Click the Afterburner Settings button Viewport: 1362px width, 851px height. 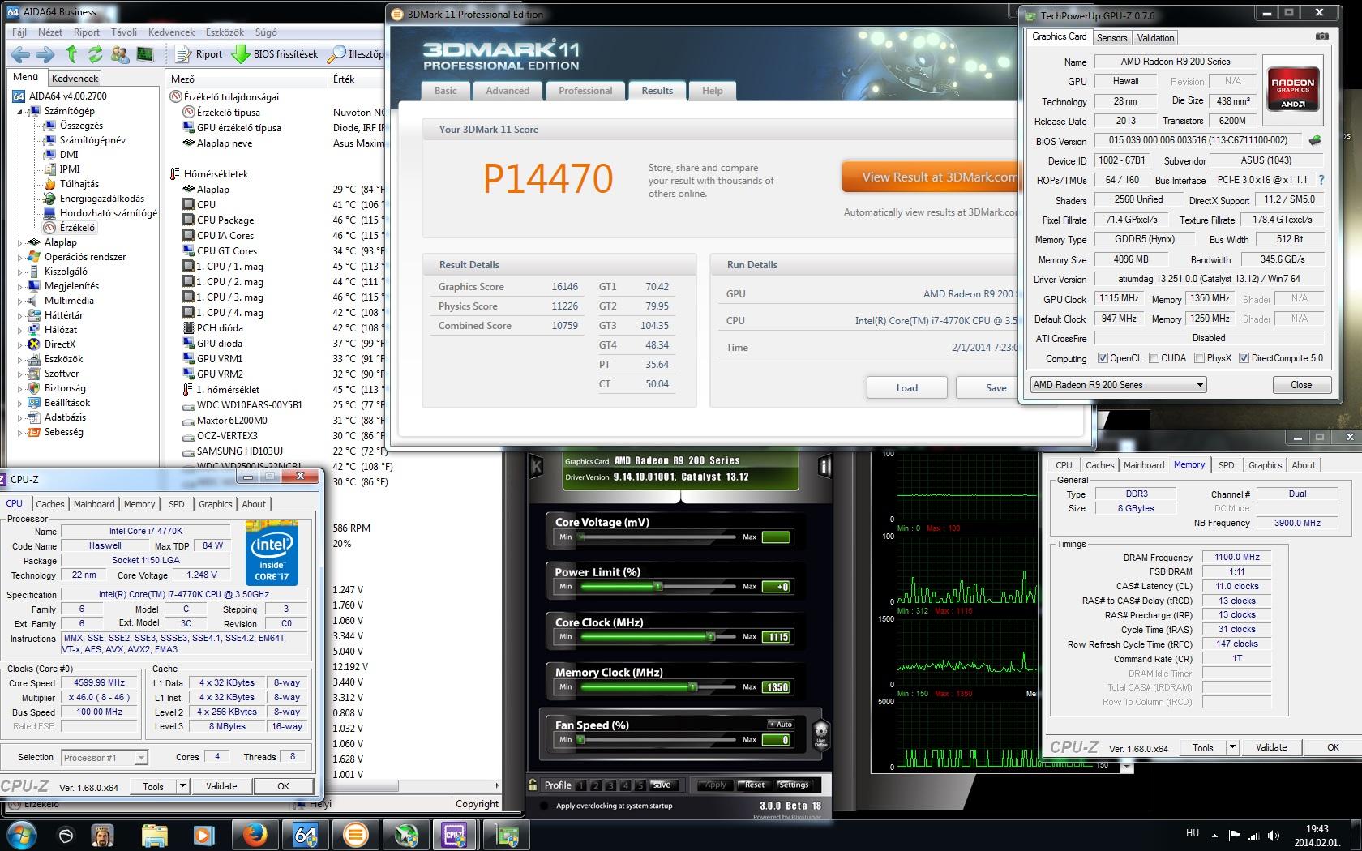point(794,785)
